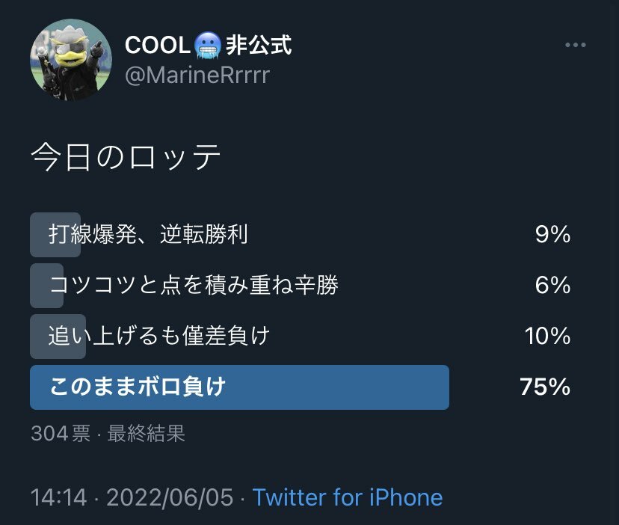Screen dimensions: 619x525
Task: Click the 2022/06/05 post date
Action: (x=170, y=497)
